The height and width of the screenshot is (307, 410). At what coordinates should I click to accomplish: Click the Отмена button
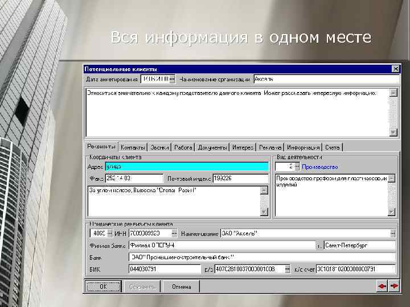[181, 287]
